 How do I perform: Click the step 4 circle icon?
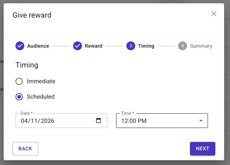pos(182,46)
